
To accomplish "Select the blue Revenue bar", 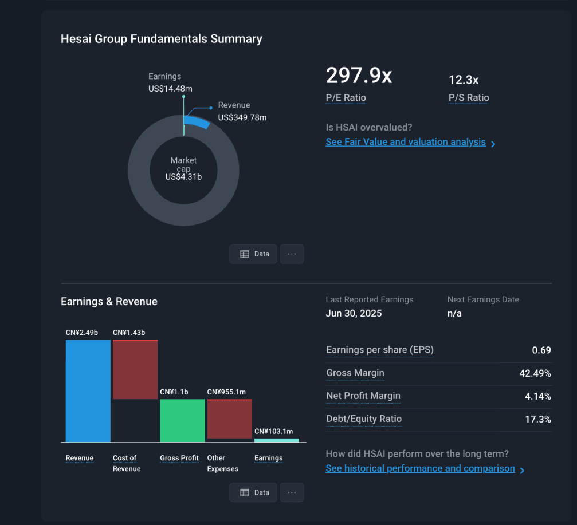I will (x=88, y=391).
